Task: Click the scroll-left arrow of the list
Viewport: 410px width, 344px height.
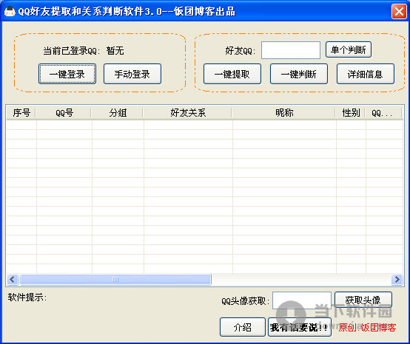Action: pos(13,280)
